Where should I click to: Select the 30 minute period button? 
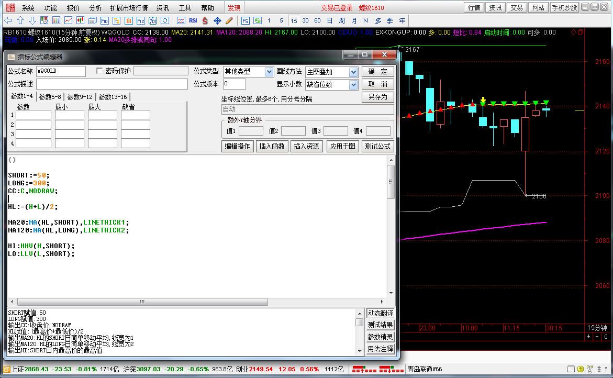[305, 21]
